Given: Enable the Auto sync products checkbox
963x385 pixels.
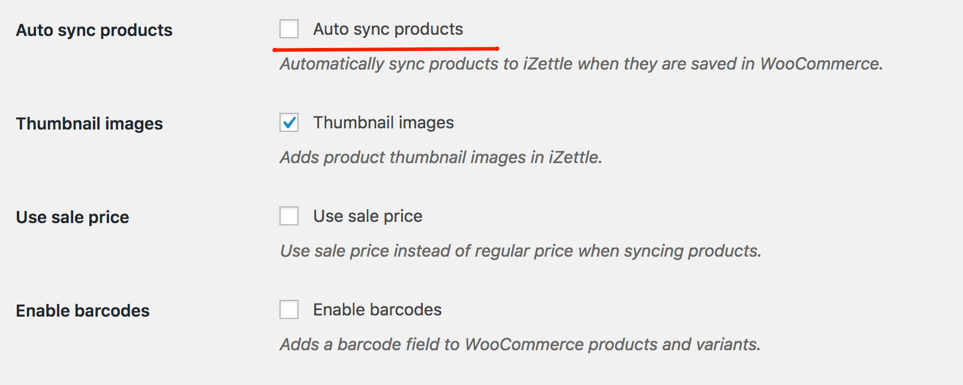Looking at the screenshot, I should [289, 28].
